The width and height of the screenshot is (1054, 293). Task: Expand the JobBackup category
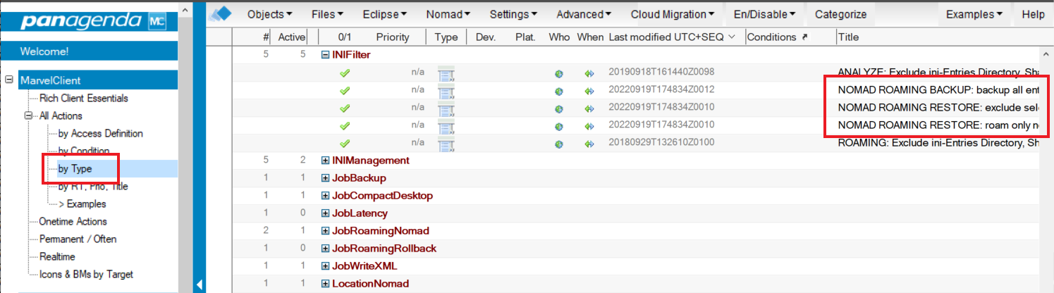[x=325, y=178]
